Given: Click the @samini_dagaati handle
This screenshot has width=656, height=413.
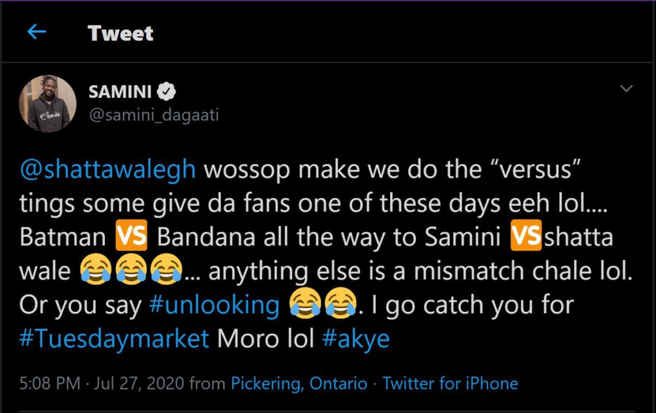Looking at the screenshot, I should coord(154,115).
